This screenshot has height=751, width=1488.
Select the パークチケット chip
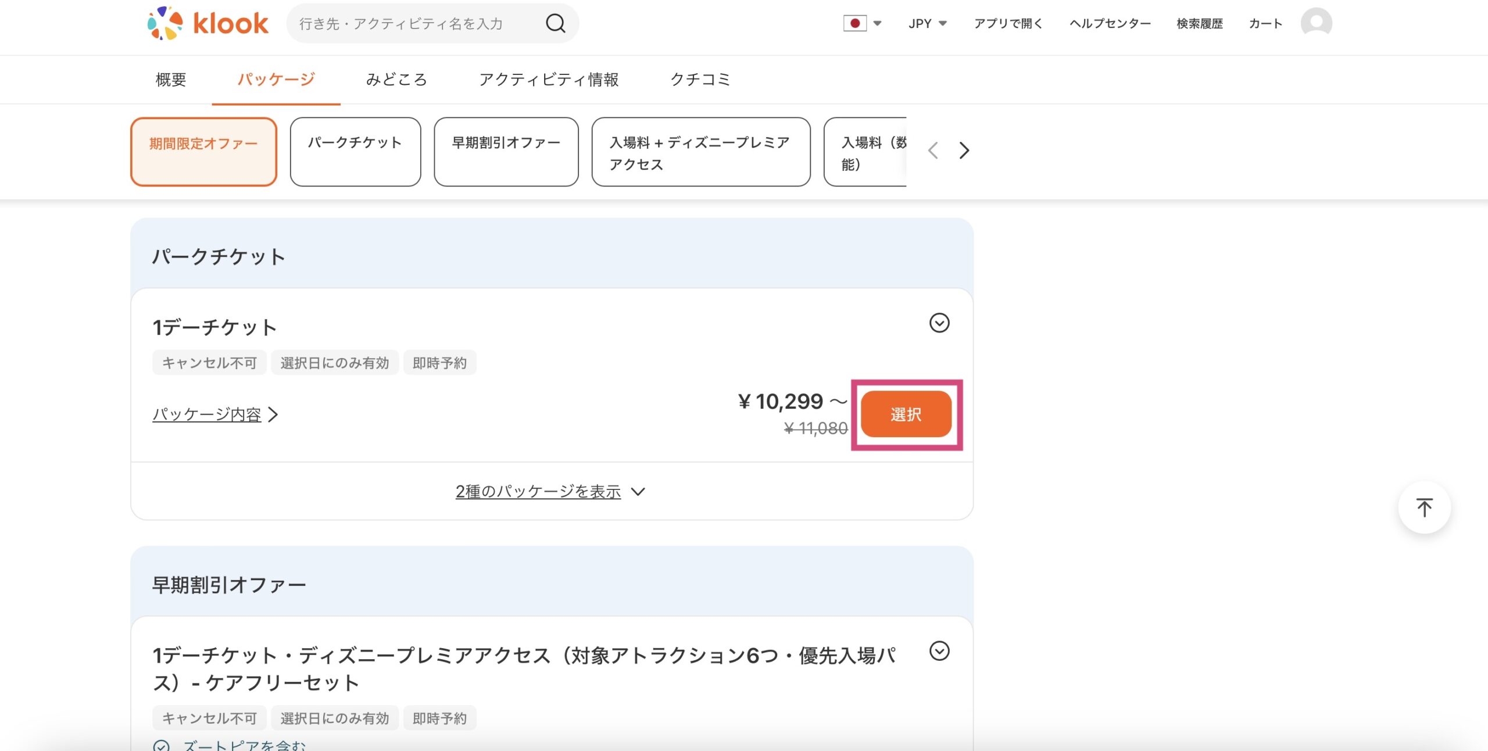pos(355,152)
